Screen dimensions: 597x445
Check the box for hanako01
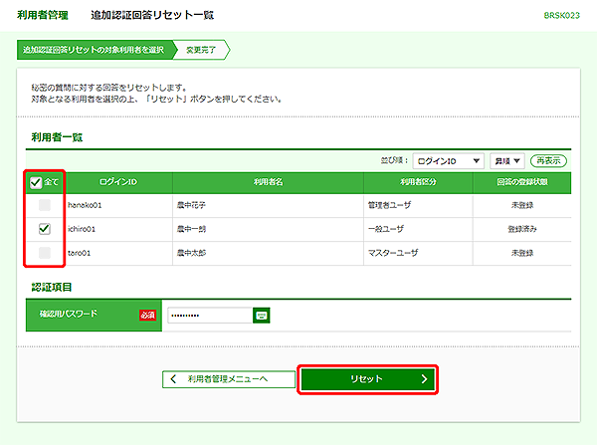[x=45, y=205]
